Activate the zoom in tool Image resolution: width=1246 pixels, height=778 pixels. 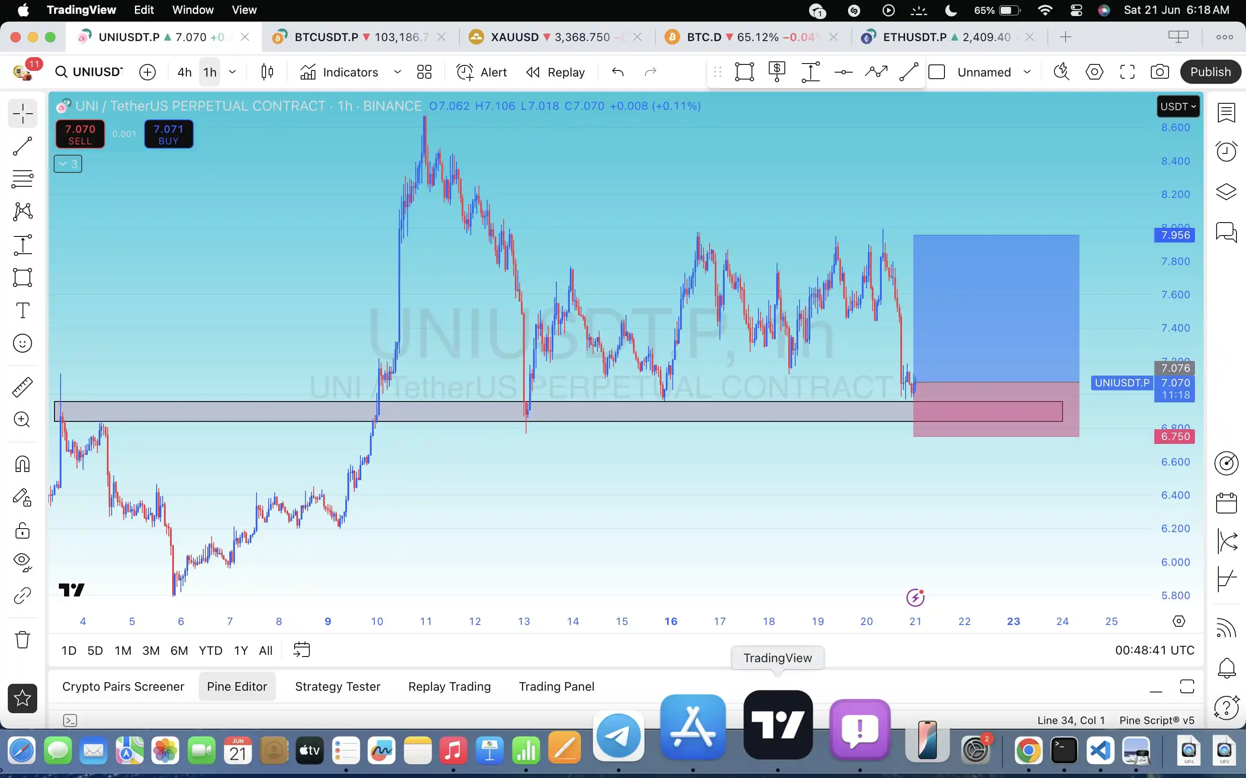[22, 420]
